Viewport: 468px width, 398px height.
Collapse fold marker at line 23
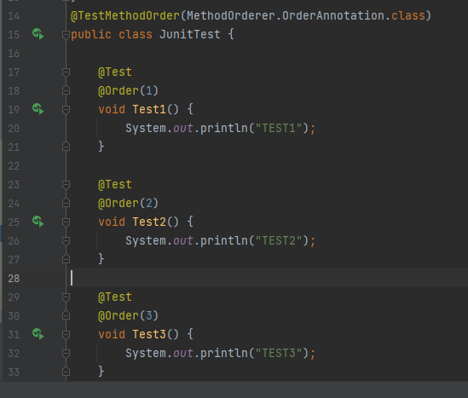click(66, 185)
